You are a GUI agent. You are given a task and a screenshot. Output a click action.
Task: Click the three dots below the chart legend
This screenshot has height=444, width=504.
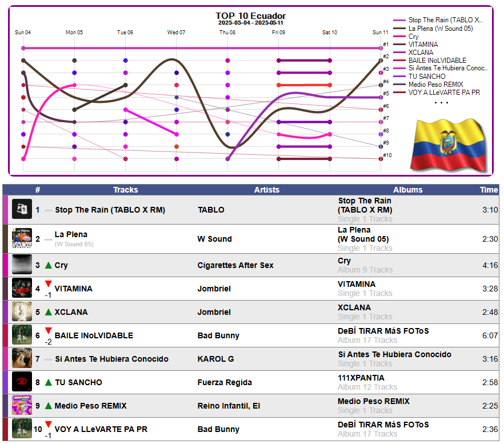pyautogui.click(x=441, y=102)
